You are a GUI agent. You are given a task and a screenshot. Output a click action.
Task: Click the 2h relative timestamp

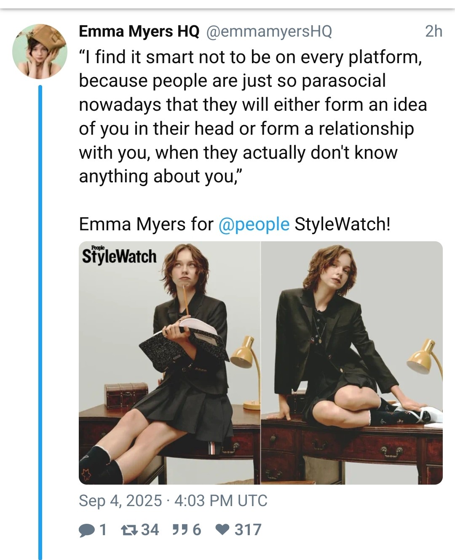click(433, 31)
